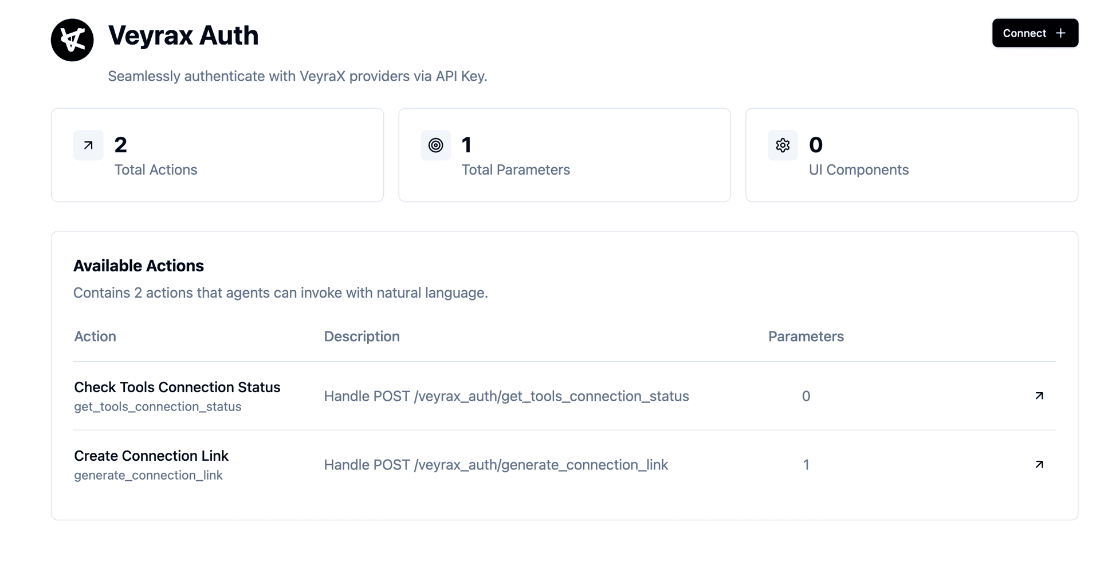Viewport: 1100px width, 565px height.
Task: Click the Available Actions heading
Action: point(139,266)
